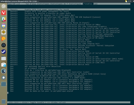Select Sunrise Point-LP CSME HECI row

pos(69,63)
